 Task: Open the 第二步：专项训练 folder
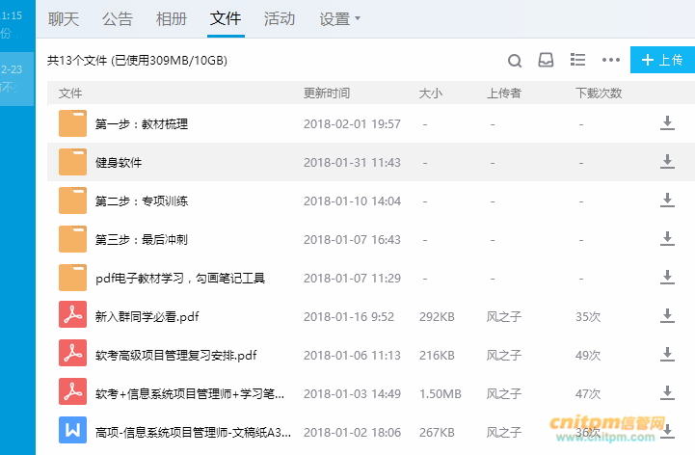tap(142, 201)
